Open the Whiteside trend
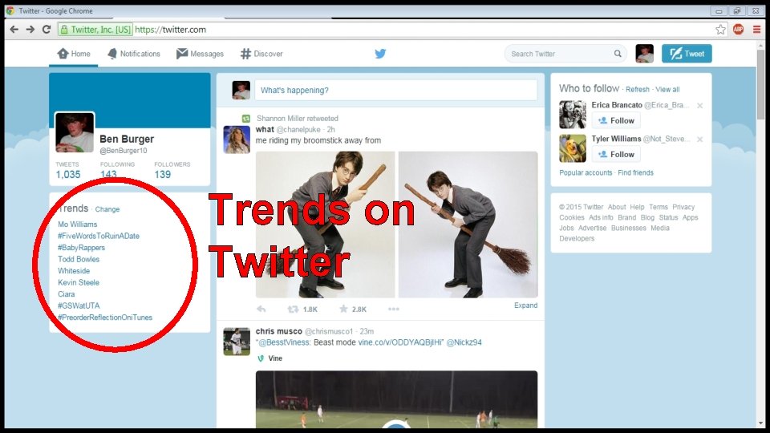The width and height of the screenshot is (770, 433). [x=74, y=271]
